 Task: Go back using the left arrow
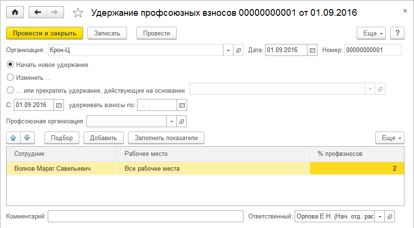38,12
